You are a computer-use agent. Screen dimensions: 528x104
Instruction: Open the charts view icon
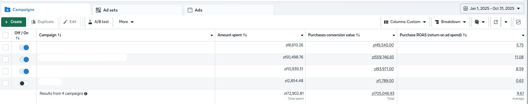tap(518, 22)
